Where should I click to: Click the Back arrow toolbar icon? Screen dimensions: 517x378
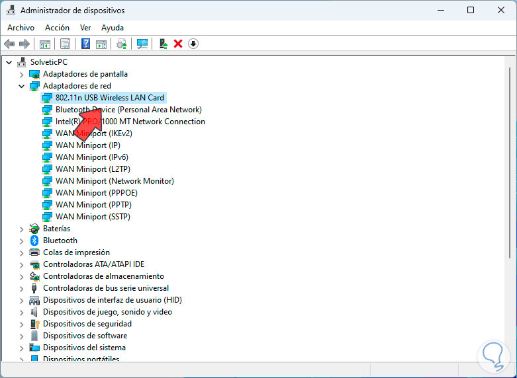9,44
